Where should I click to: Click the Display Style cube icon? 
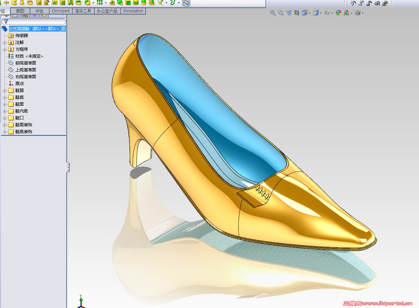pyautogui.click(x=316, y=13)
